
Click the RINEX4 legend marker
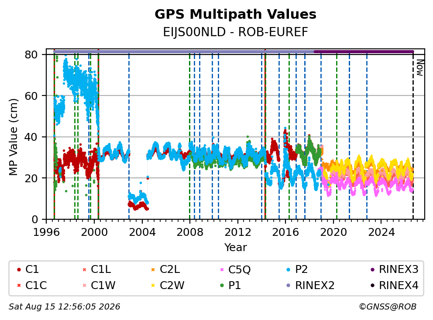coord(372,285)
